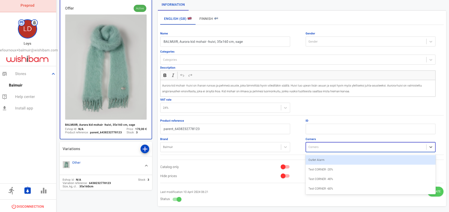Click the Other variation thumbnail
The width and height of the screenshot is (449, 212).
[x=66, y=165]
